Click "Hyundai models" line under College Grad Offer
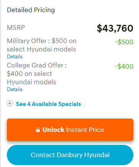This screenshot has height=167, width=139. tap(32, 82)
